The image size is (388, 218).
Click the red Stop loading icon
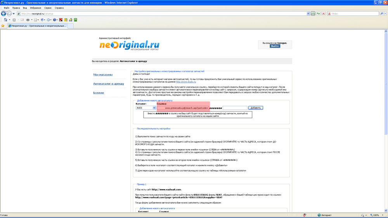[324, 14]
